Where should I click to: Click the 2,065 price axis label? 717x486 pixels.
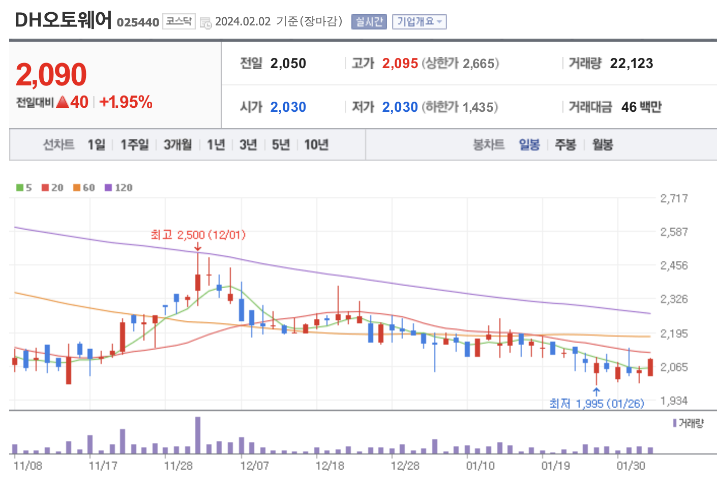pyautogui.click(x=674, y=367)
